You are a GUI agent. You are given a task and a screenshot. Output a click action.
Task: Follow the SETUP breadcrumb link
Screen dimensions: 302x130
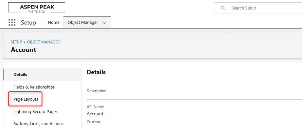pyautogui.click(x=16, y=42)
